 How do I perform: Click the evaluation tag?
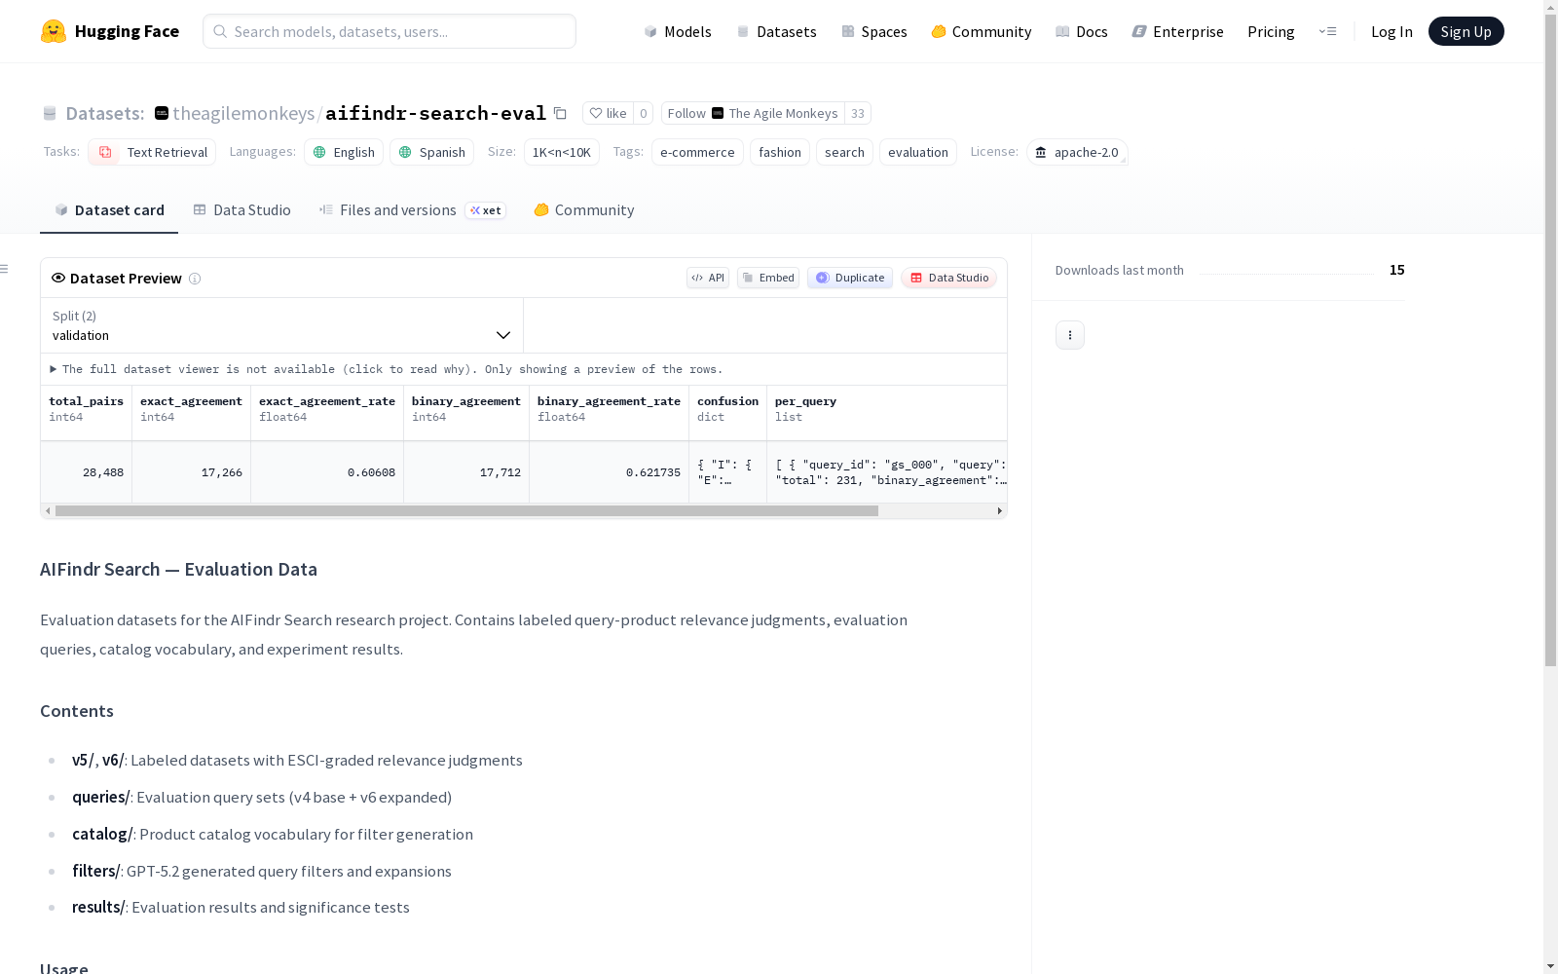coord(918,152)
